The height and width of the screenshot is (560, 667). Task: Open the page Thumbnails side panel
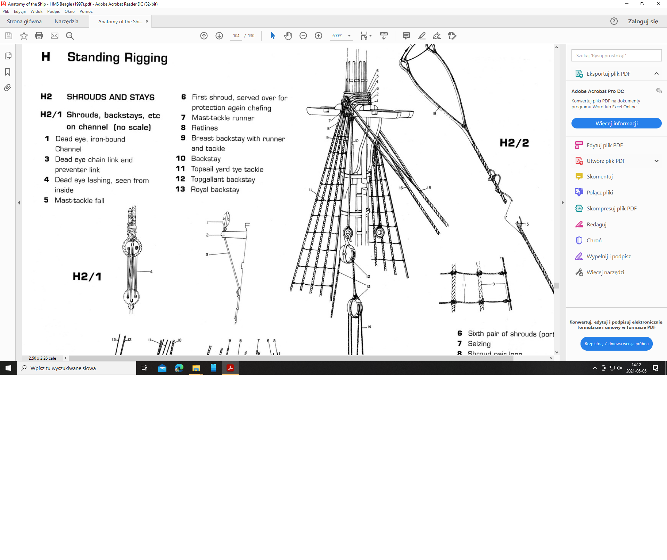pos(8,56)
